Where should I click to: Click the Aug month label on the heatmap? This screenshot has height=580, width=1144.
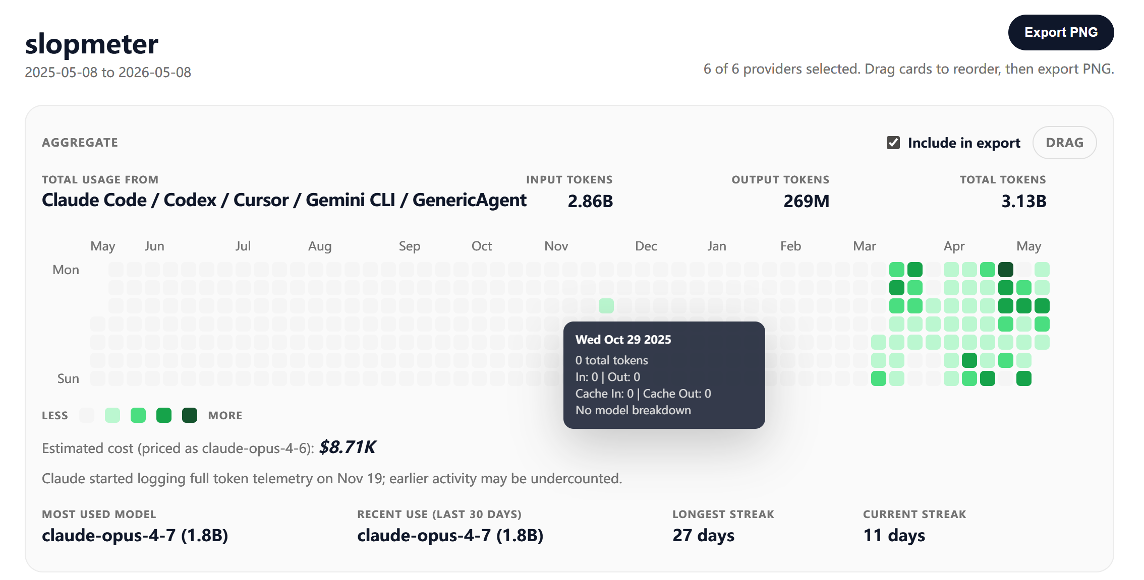point(320,246)
